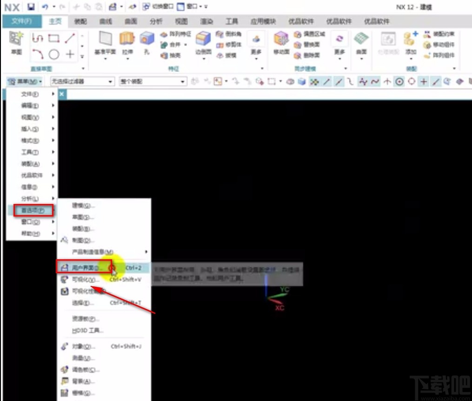Image resolution: width=472 pixels, height=401 pixels.
Task: Switch to the 视图 ribbon tab
Action: click(x=181, y=21)
